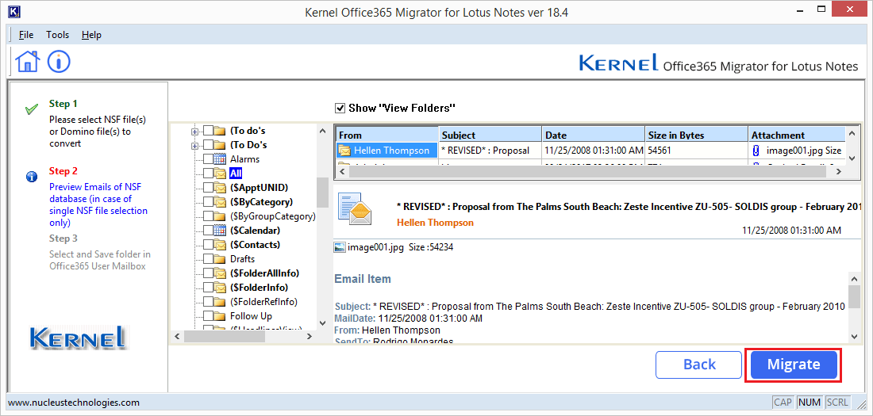Click email list scroll-right arrow
The image size is (873, 416).
(x=840, y=171)
